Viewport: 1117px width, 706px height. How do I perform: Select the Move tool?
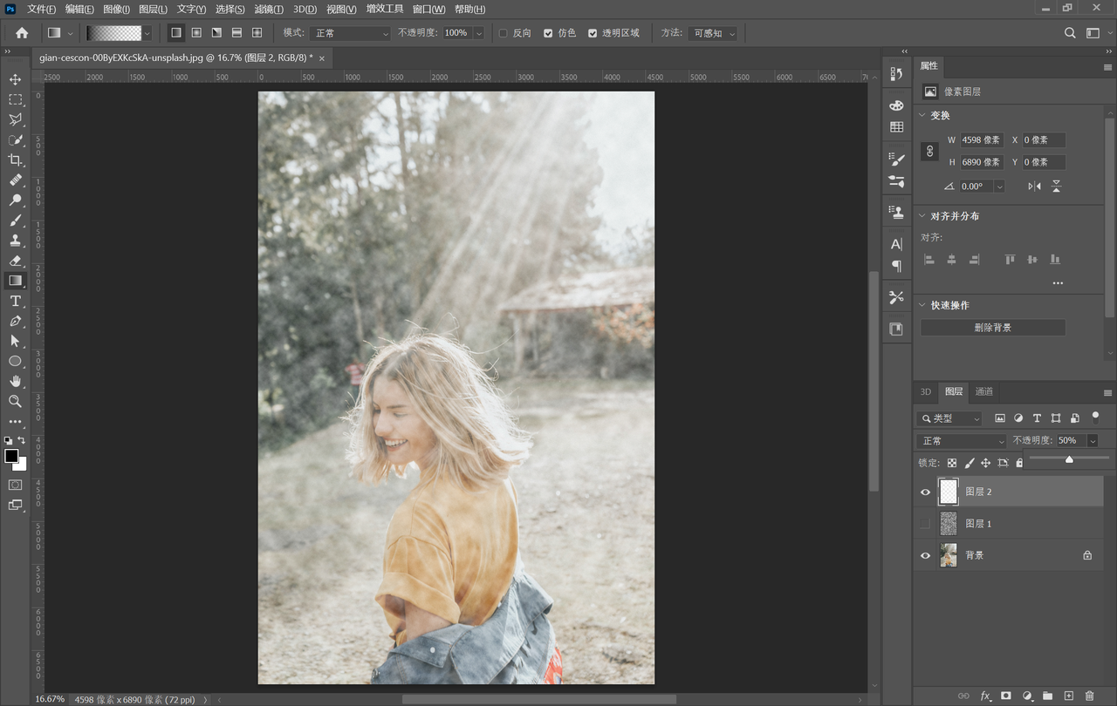(15, 80)
